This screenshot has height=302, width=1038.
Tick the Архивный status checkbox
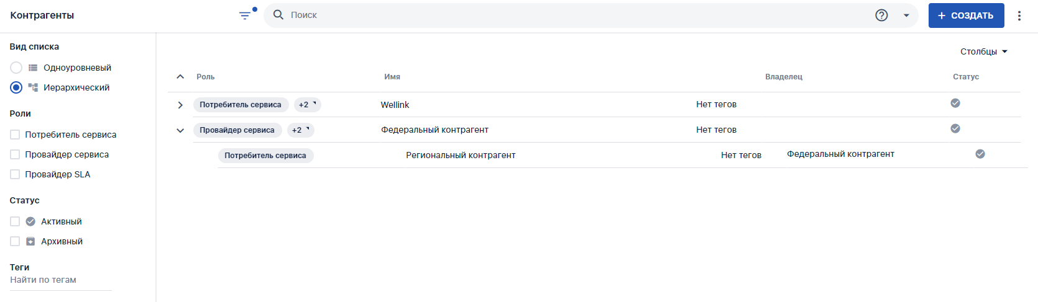pos(15,241)
